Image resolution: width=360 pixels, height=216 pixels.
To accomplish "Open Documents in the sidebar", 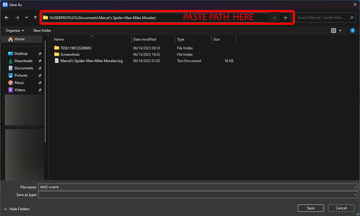I will click(24, 68).
